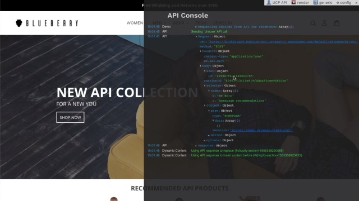Open the dimmed search icon
The image size is (359, 201).
click(313, 23)
